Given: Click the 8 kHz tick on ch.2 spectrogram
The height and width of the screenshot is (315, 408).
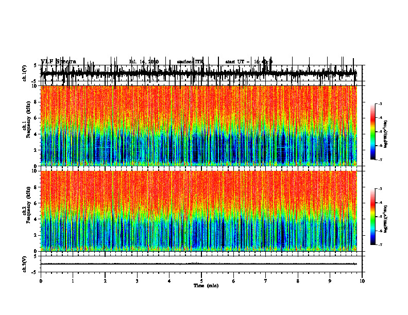Looking at the screenshot, I should coord(36,187).
